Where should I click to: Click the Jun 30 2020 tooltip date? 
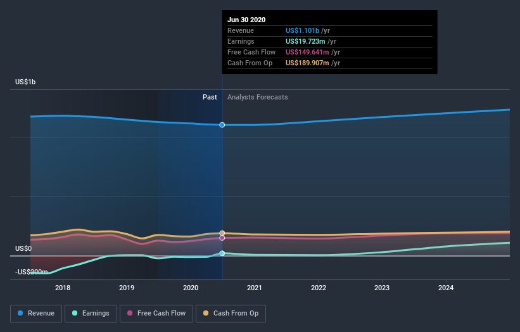click(x=246, y=20)
